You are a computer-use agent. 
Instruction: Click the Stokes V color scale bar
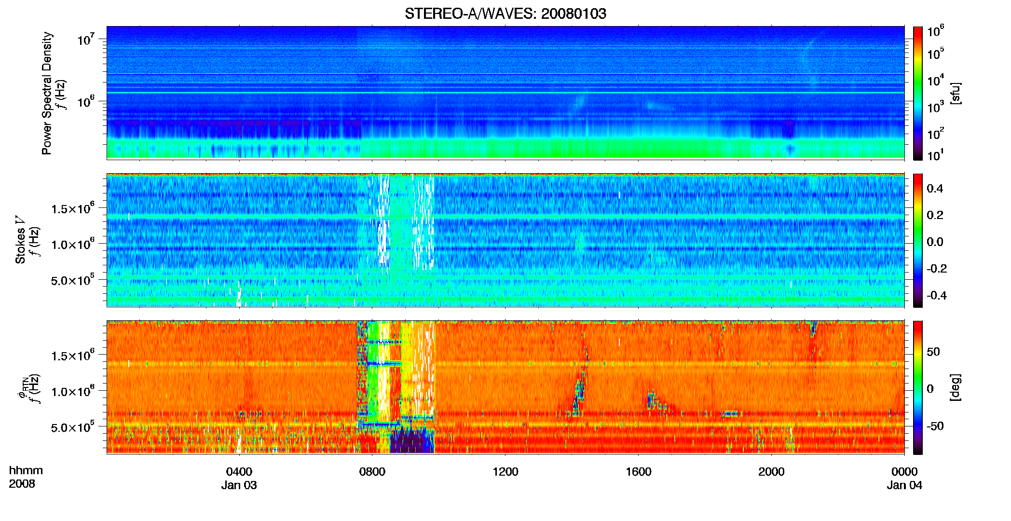click(917, 240)
